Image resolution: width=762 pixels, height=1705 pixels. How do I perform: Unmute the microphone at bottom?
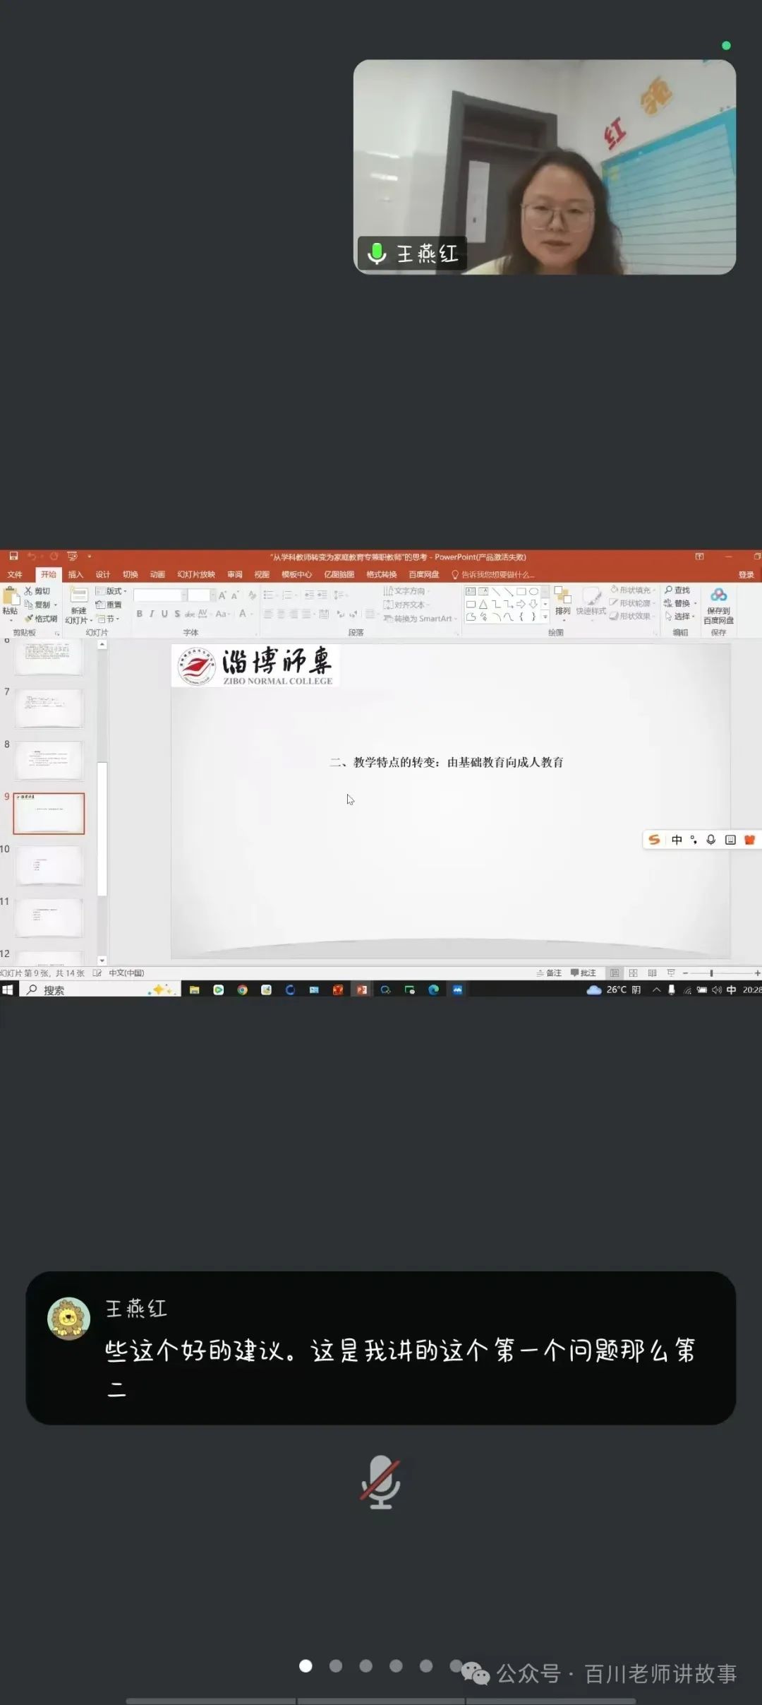[381, 1483]
